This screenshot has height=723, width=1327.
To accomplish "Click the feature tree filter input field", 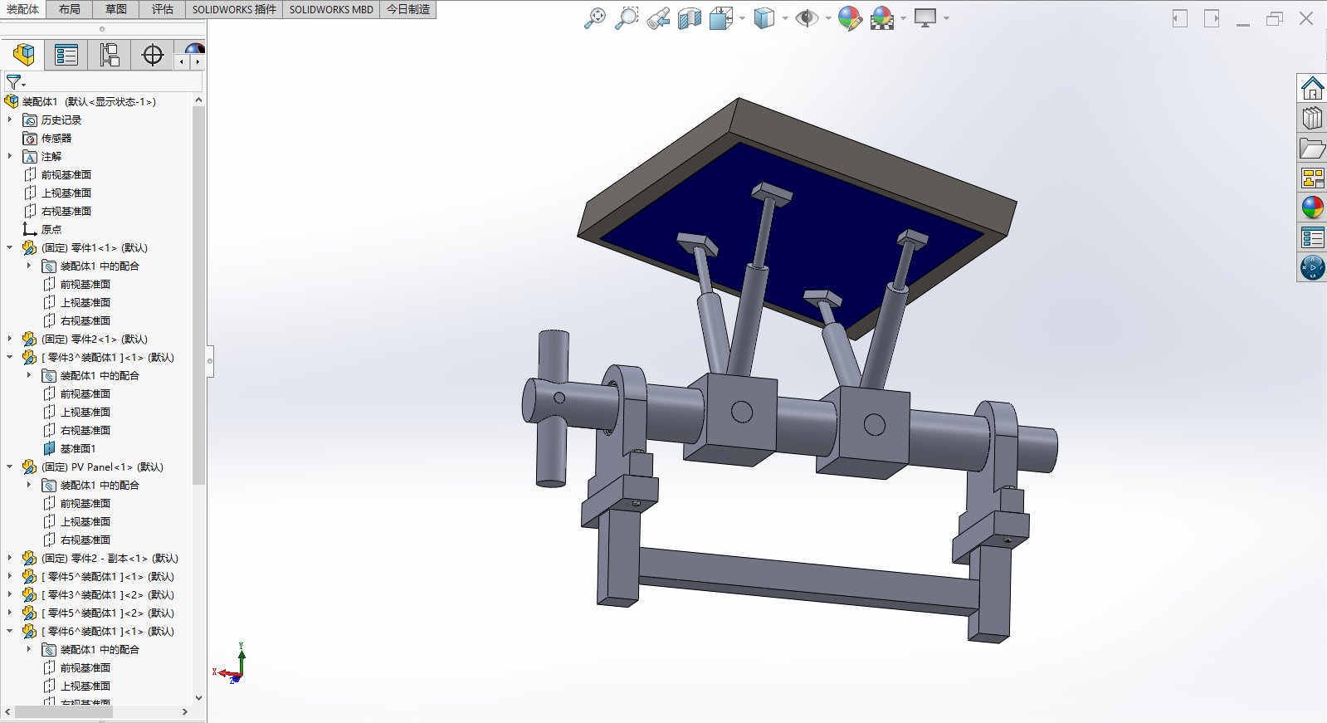I will [103, 82].
